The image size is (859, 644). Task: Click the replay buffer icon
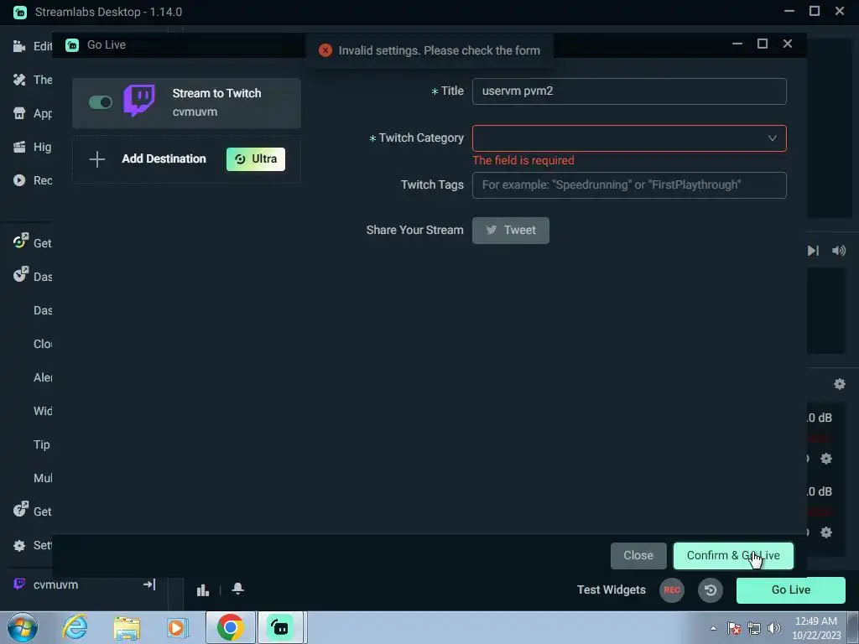click(x=710, y=590)
